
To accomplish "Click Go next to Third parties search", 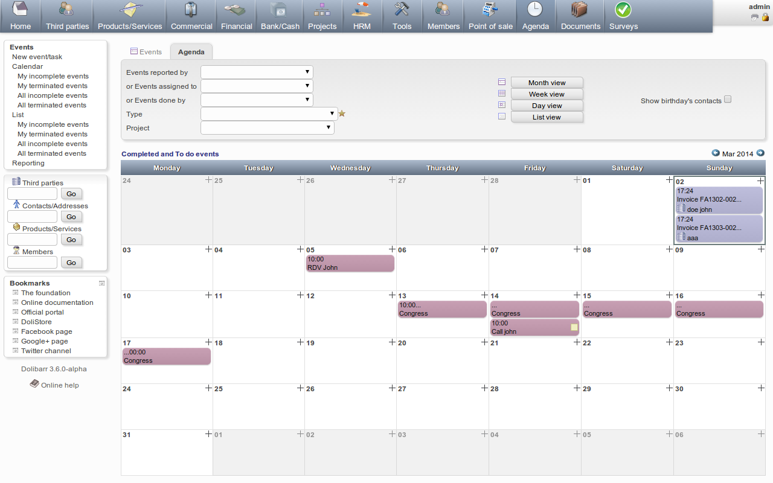I will pos(71,194).
